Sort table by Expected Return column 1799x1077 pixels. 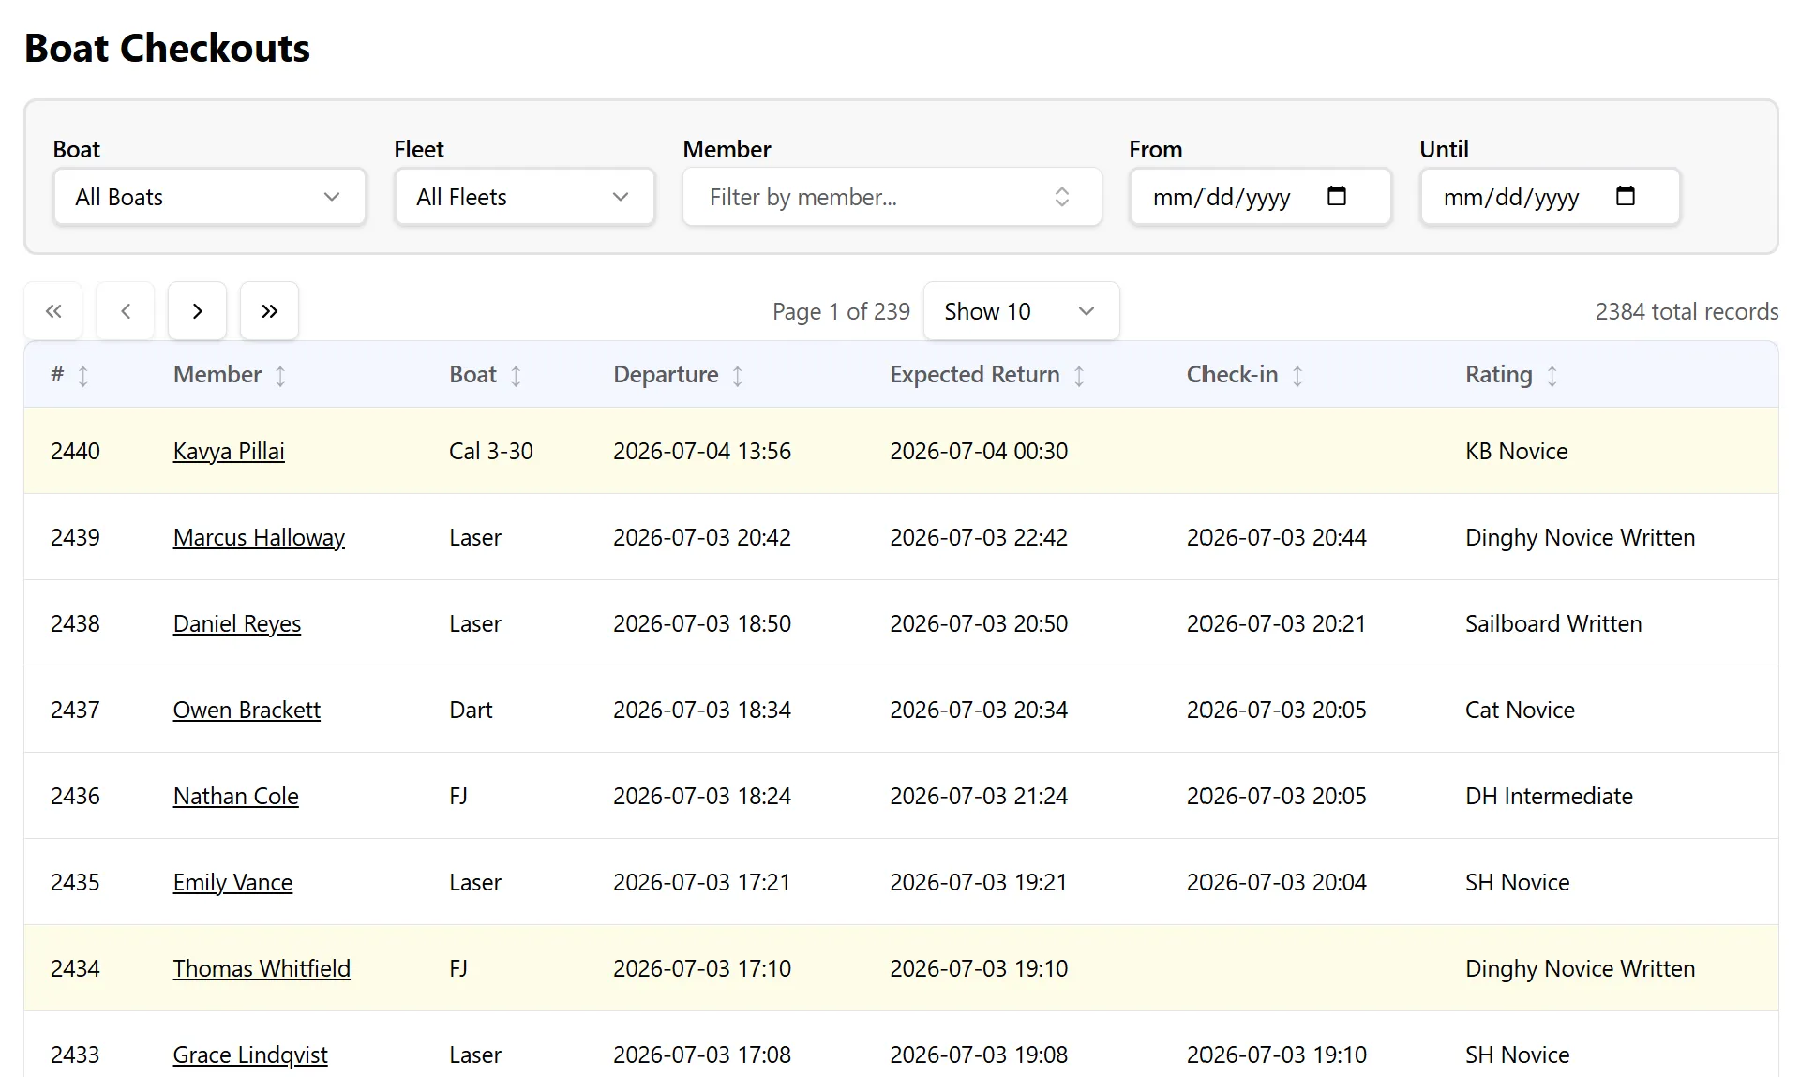point(1079,376)
